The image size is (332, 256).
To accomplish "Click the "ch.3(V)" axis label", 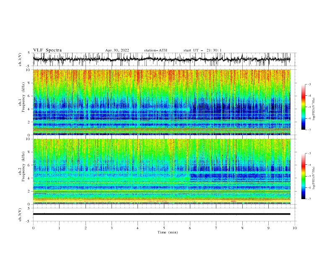I will pyautogui.click(x=20, y=215).
